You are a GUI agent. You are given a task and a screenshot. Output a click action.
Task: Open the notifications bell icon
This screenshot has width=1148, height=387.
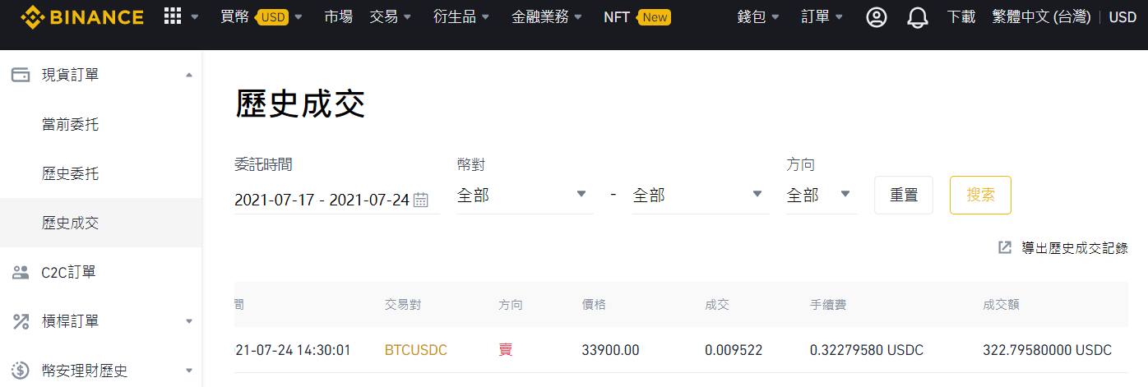coord(917,17)
